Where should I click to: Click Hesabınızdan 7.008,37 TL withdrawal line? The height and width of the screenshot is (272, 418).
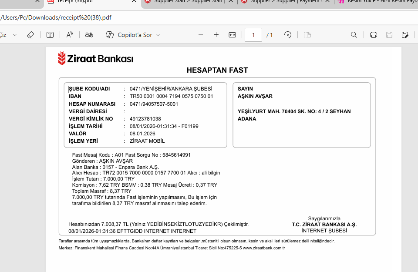[x=158, y=224]
